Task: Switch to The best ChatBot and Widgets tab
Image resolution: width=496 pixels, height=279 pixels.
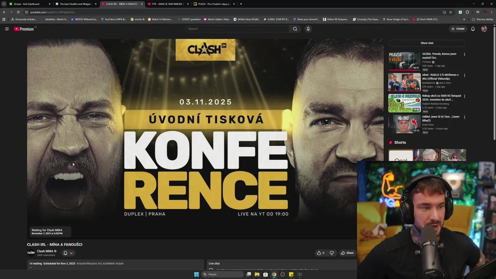Action: point(76,4)
